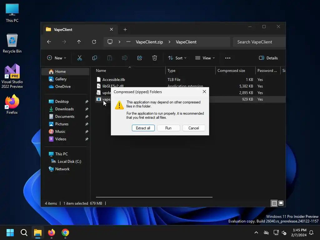Sort by Type column header
320x240 pixels.
coord(190,71)
